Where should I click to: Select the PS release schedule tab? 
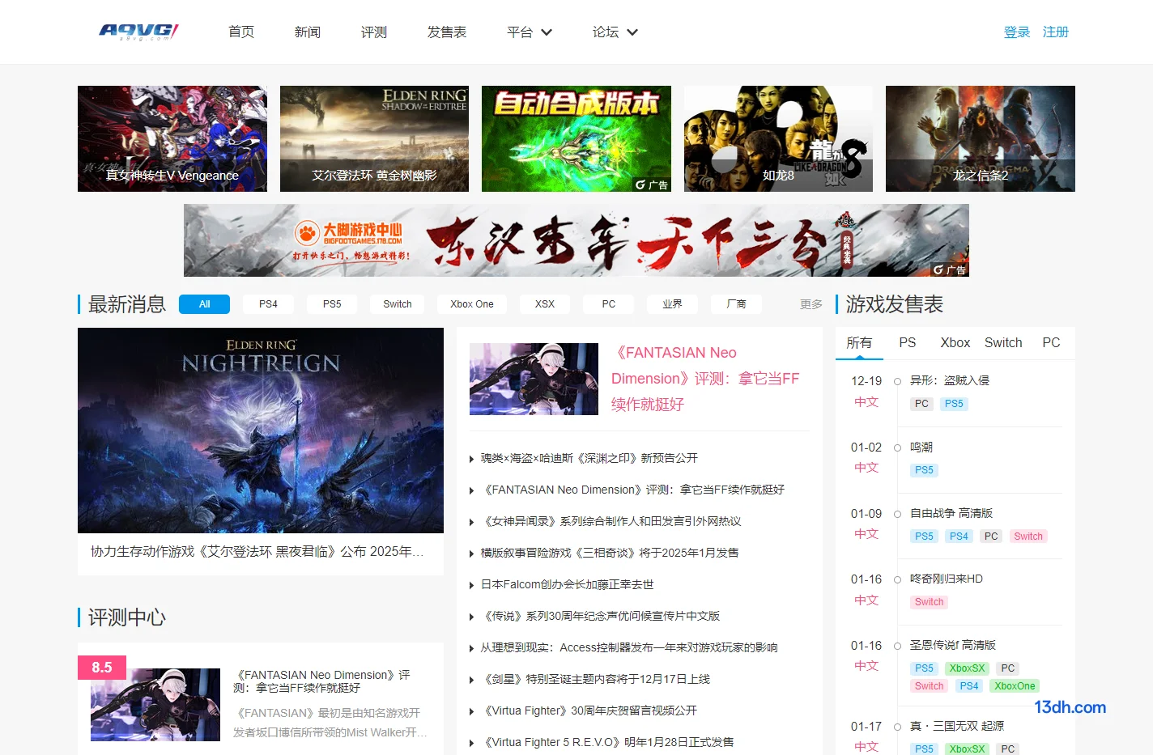(x=908, y=343)
